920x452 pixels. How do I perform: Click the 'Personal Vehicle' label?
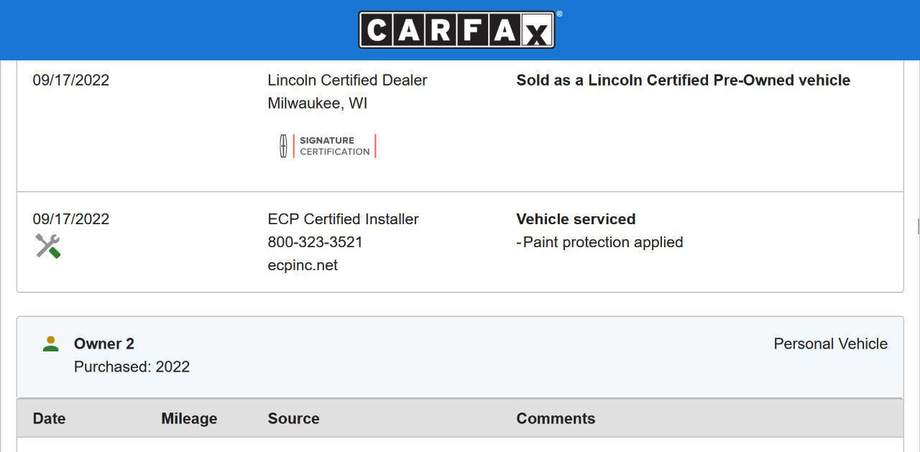click(830, 343)
